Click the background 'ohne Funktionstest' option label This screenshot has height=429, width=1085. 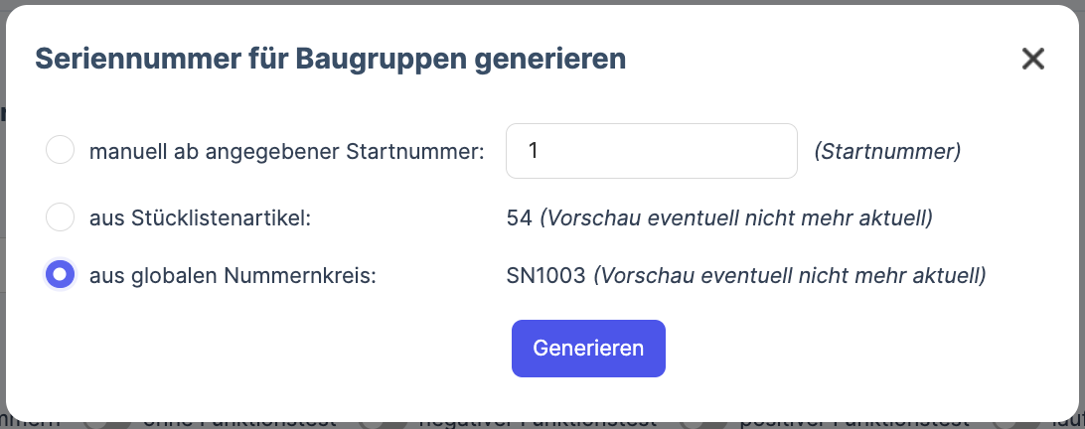tap(238, 422)
